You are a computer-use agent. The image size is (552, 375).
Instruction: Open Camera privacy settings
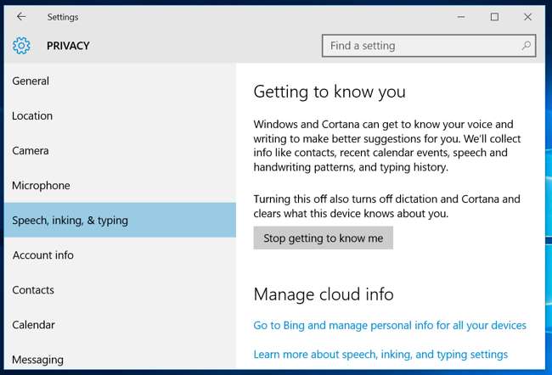point(31,151)
